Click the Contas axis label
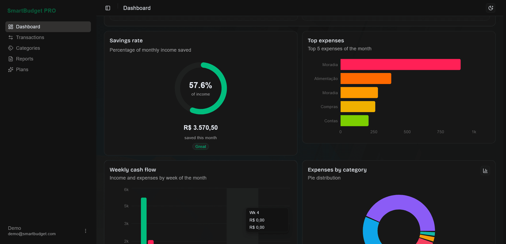Image resolution: width=506 pixels, height=244 pixels. pyautogui.click(x=331, y=121)
